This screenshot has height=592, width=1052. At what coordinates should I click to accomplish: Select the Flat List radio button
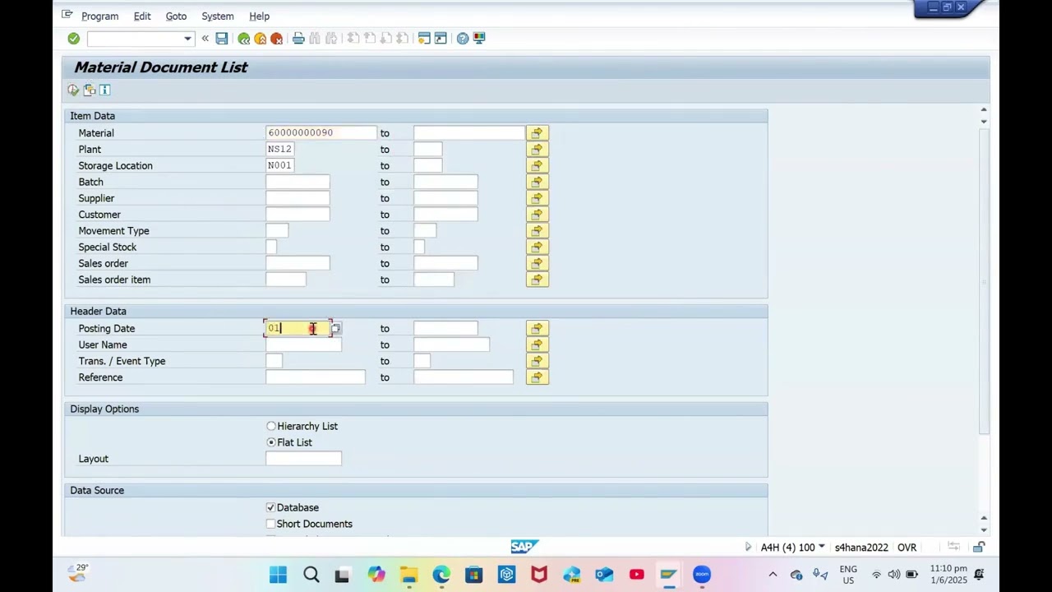click(x=271, y=442)
